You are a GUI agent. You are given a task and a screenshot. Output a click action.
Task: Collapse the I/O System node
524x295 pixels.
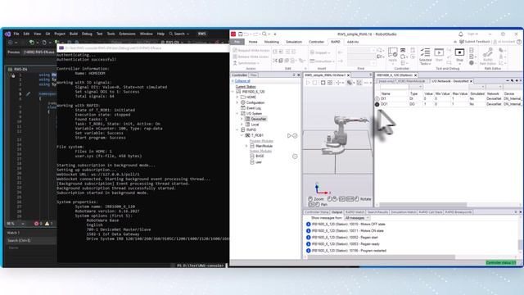(x=237, y=113)
